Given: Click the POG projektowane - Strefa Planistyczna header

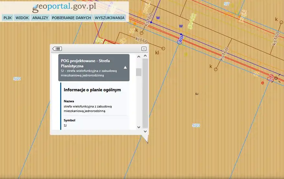Looking at the screenshot, I should pos(91,63).
